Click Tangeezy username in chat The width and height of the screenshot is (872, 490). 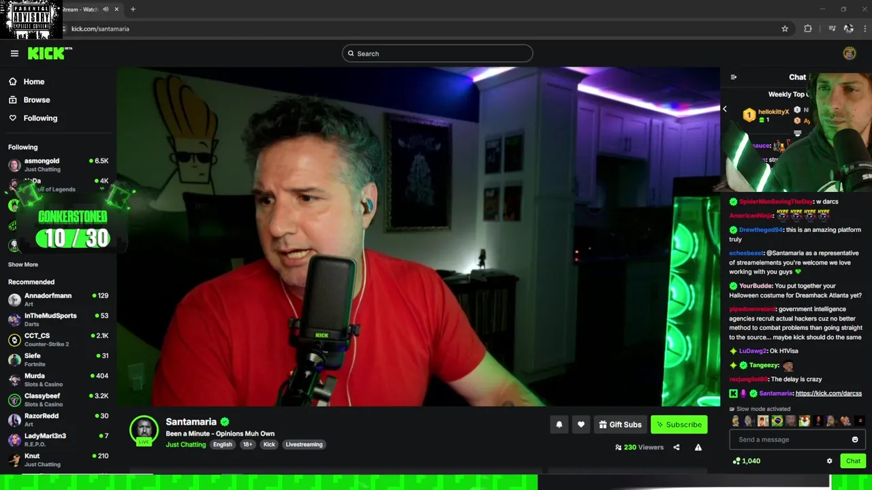tap(764, 365)
